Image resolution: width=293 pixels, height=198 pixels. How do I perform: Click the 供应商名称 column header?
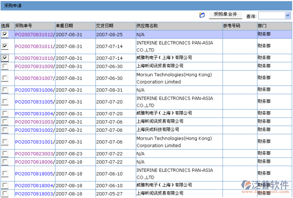[x=147, y=26]
